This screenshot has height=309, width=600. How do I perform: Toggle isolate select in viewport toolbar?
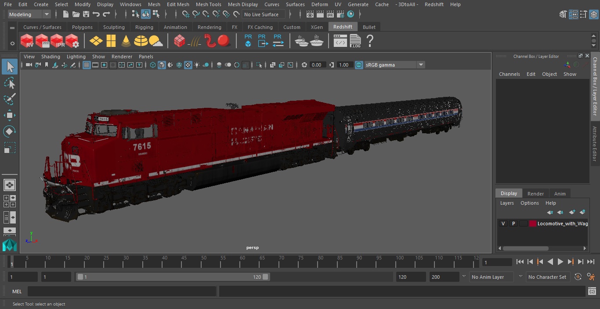click(x=259, y=65)
